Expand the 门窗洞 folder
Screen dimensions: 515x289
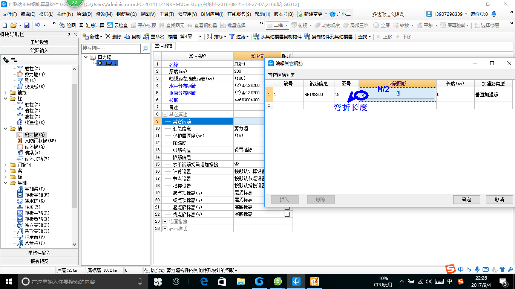click(x=6, y=165)
